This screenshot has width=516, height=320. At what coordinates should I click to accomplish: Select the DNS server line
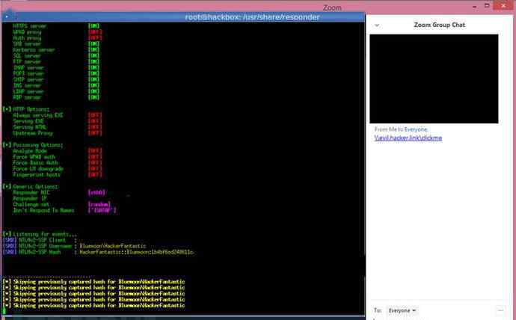tap(56, 85)
